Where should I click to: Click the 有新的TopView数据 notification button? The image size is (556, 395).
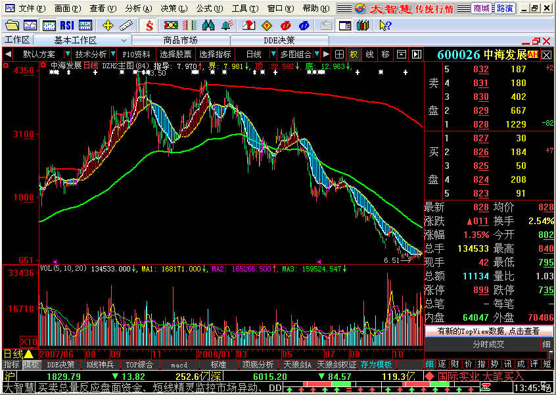[488, 331]
